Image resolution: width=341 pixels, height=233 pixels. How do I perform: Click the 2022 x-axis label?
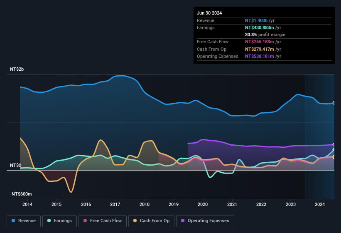click(261, 204)
